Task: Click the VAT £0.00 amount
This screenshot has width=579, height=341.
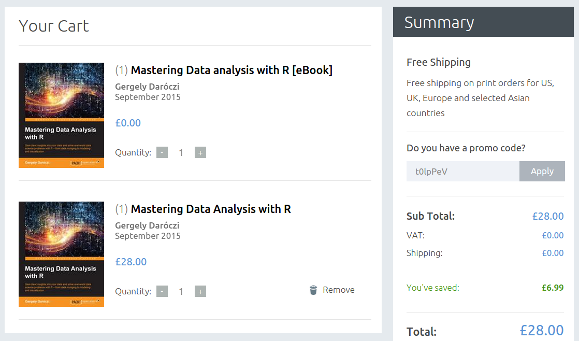Action: 553,235
